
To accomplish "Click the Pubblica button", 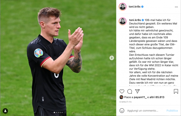I will 172,111.
